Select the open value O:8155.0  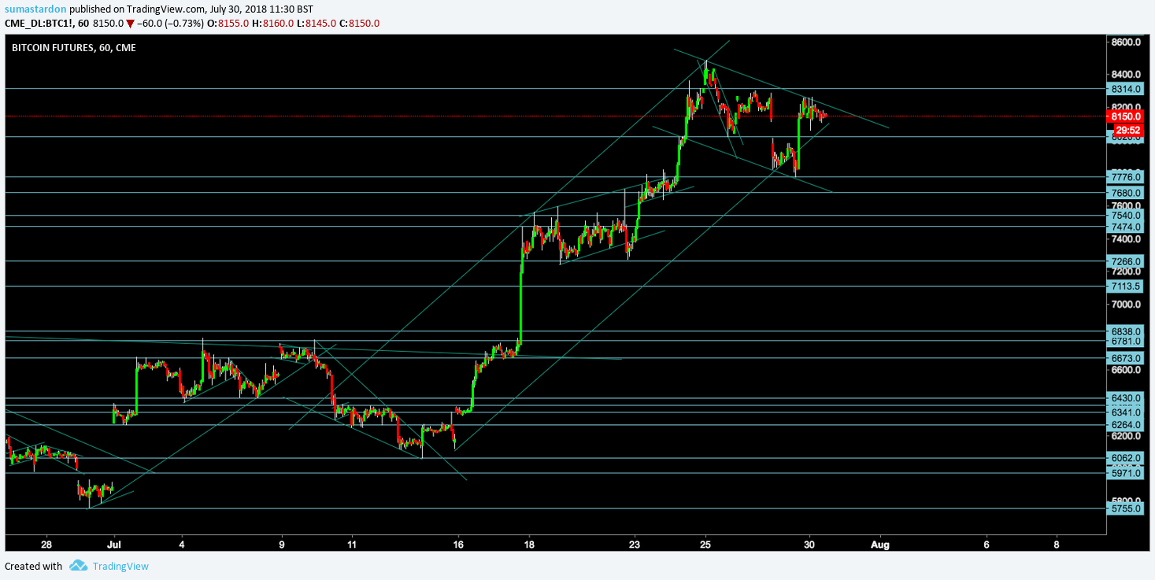230,23
